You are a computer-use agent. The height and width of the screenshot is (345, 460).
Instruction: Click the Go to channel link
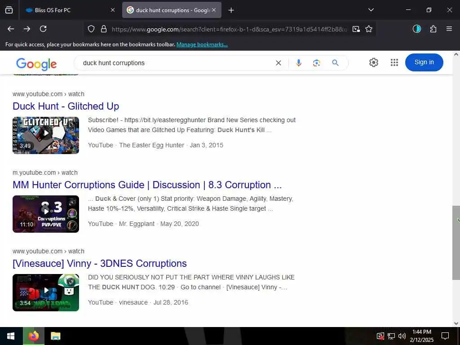(x=200, y=287)
